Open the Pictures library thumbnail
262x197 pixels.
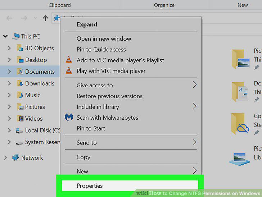239,159
